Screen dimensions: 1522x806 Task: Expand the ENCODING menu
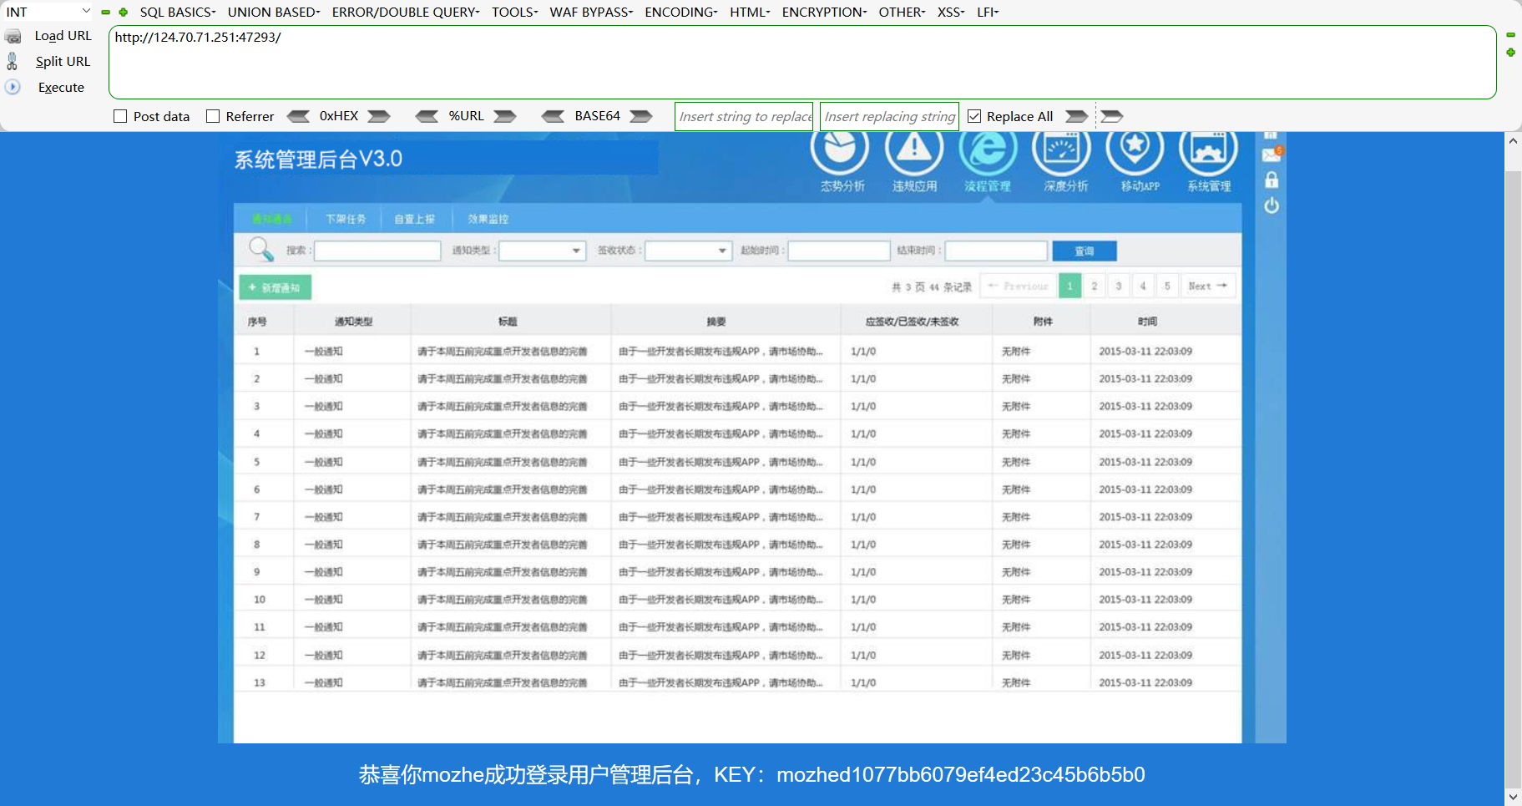(x=681, y=12)
